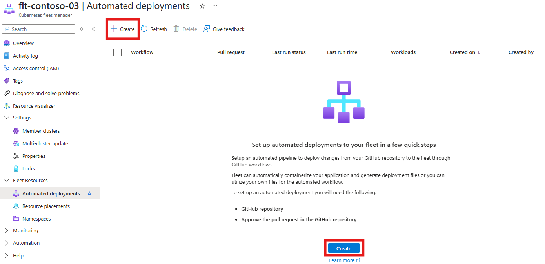This screenshot has width=545, height=264.
Task: Click the plus icon on toolbar Create
Action: (114, 29)
